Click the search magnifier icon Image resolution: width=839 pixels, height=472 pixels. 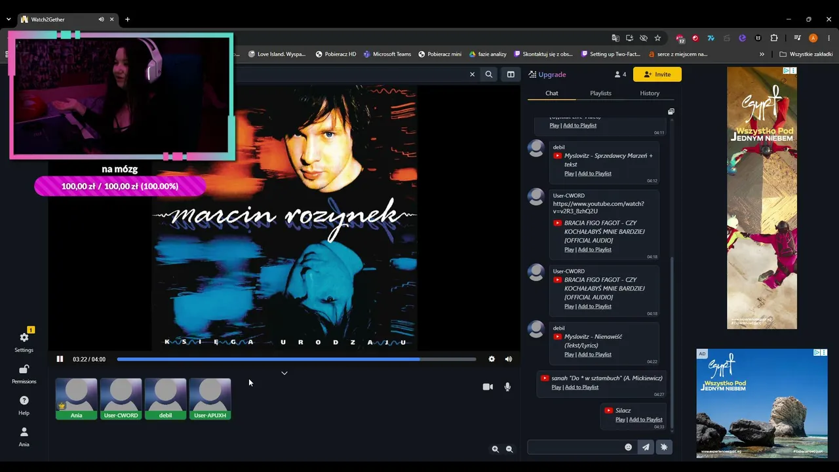tap(489, 75)
